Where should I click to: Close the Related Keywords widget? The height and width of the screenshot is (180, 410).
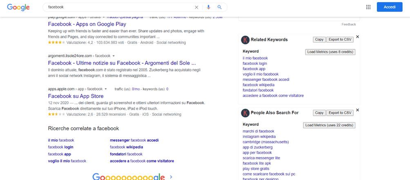coord(357,37)
